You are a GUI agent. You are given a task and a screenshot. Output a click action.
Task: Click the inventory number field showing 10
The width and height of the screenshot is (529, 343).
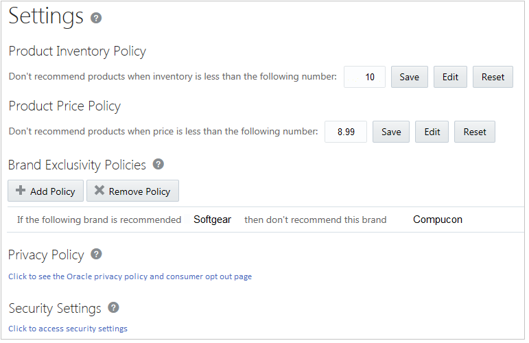tap(364, 77)
